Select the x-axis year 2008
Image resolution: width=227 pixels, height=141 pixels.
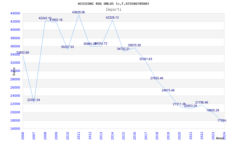45,136
